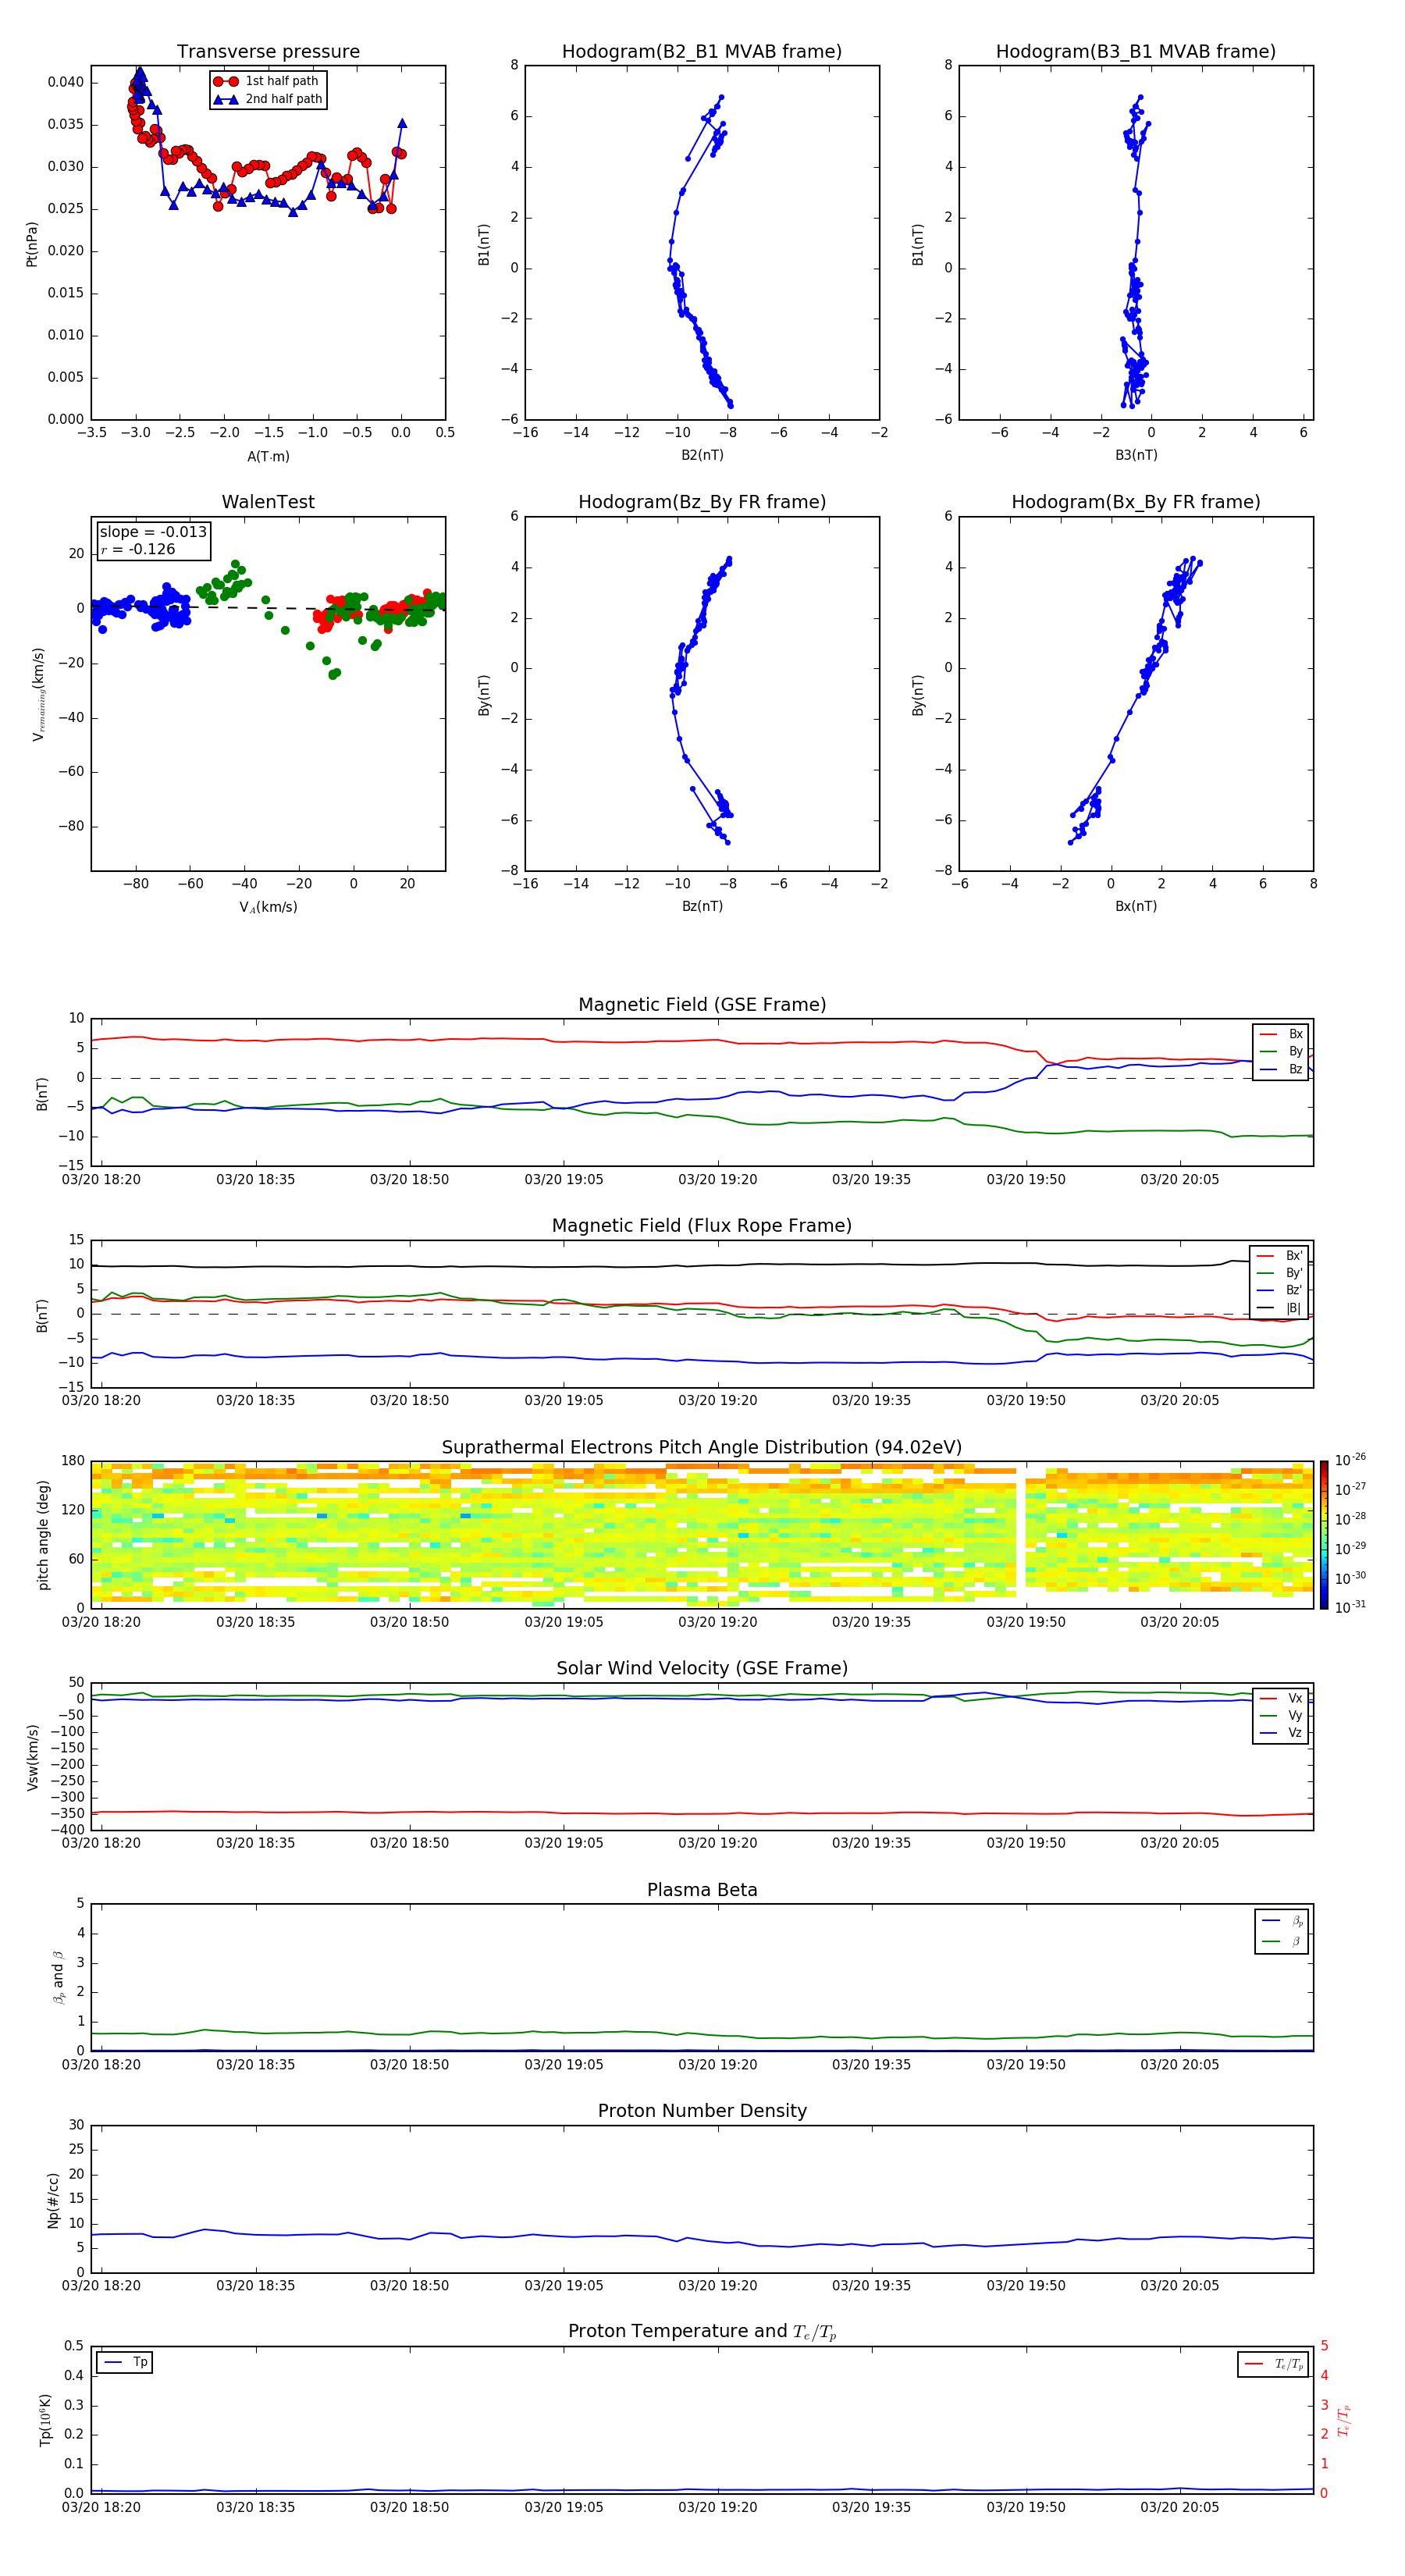Click the 'V_remaining(km/s)' y-axis label

tap(39, 694)
